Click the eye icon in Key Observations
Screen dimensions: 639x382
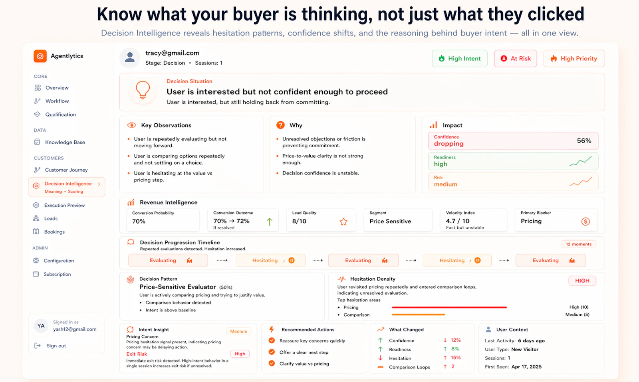pos(131,125)
